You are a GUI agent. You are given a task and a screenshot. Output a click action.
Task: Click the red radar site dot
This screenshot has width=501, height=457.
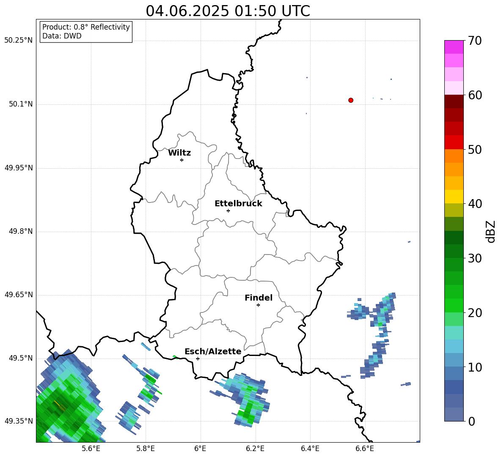(351, 100)
